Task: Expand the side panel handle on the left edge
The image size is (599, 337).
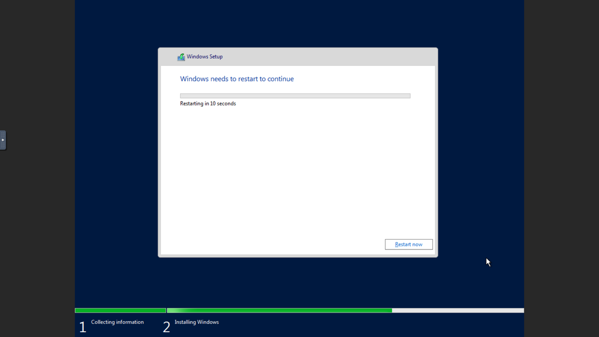Action: 3,140
